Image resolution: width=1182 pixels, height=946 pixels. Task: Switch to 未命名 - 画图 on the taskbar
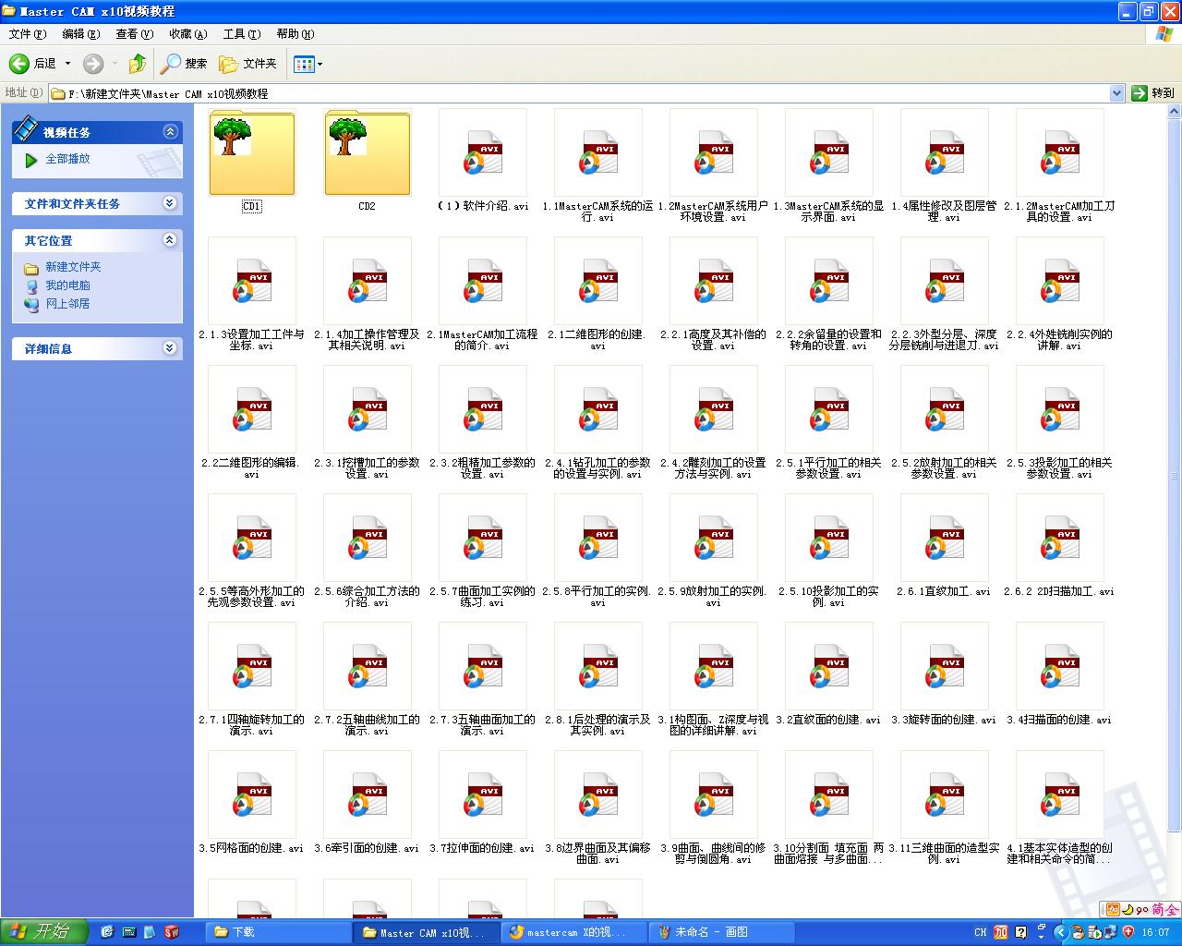(723, 932)
